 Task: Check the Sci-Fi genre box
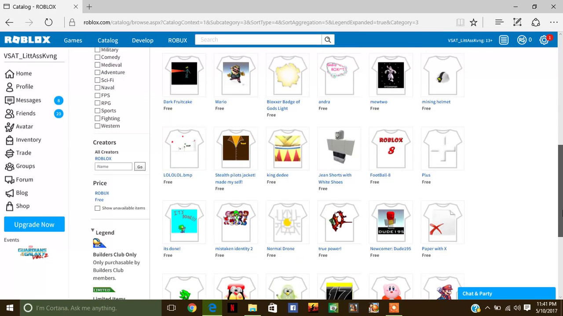point(98,80)
